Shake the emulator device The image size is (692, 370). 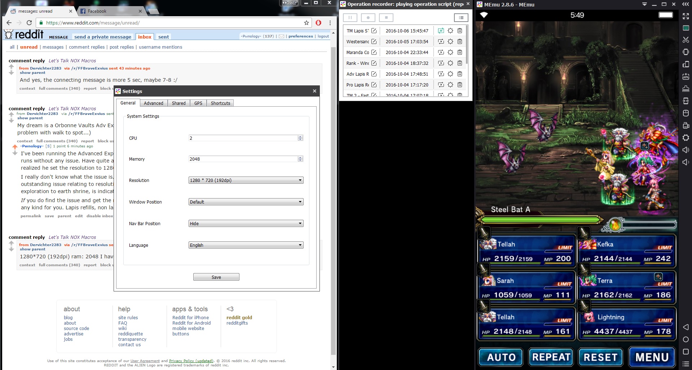[x=686, y=52]
